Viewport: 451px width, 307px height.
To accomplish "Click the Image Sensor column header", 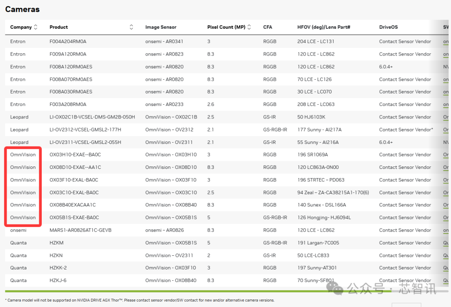I will point(161,27).
